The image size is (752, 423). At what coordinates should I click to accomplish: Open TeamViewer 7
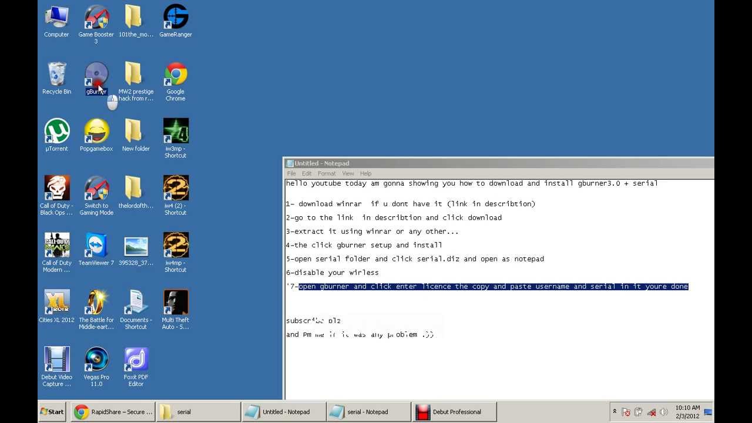point(96,245)
